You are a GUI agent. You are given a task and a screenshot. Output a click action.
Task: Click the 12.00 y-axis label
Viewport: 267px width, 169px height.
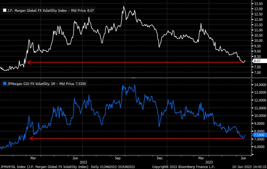[258, 20]
